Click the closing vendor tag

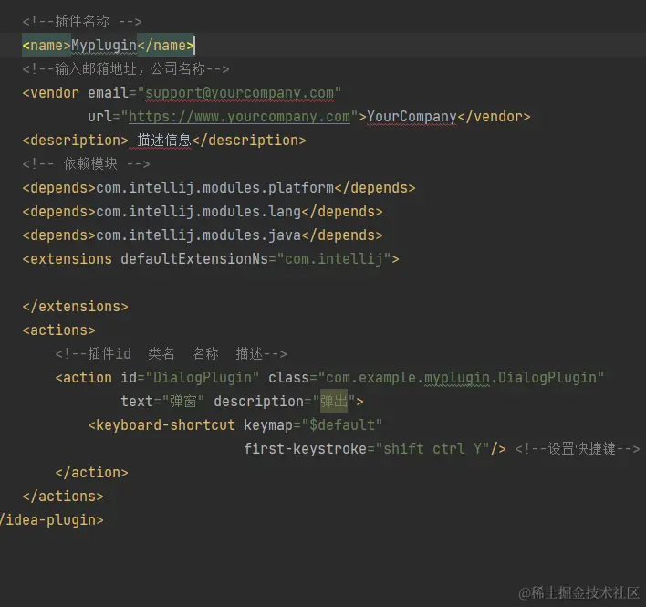tap(494, 117)
